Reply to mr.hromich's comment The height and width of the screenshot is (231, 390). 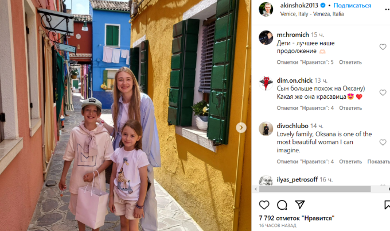point(350,62)
